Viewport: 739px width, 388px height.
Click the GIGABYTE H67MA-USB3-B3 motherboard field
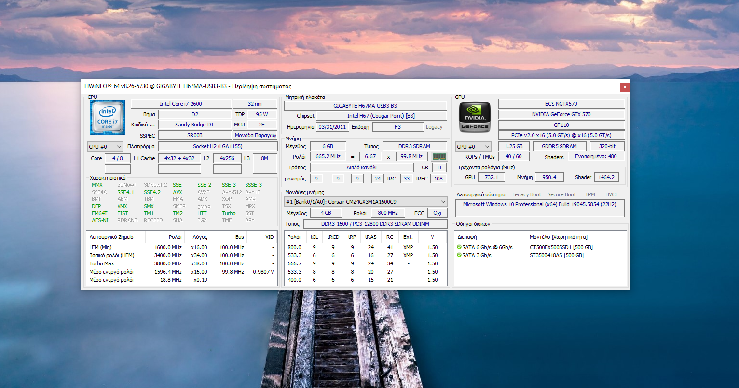(366, 106)
